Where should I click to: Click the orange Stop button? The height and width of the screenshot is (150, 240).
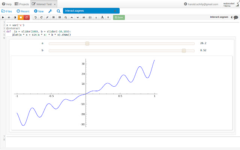click(21, 18)
